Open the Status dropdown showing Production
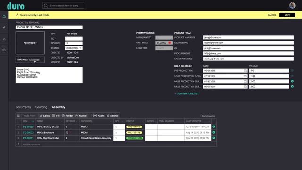Viewport: 302px width, 170px height. (x=74, y=48)
